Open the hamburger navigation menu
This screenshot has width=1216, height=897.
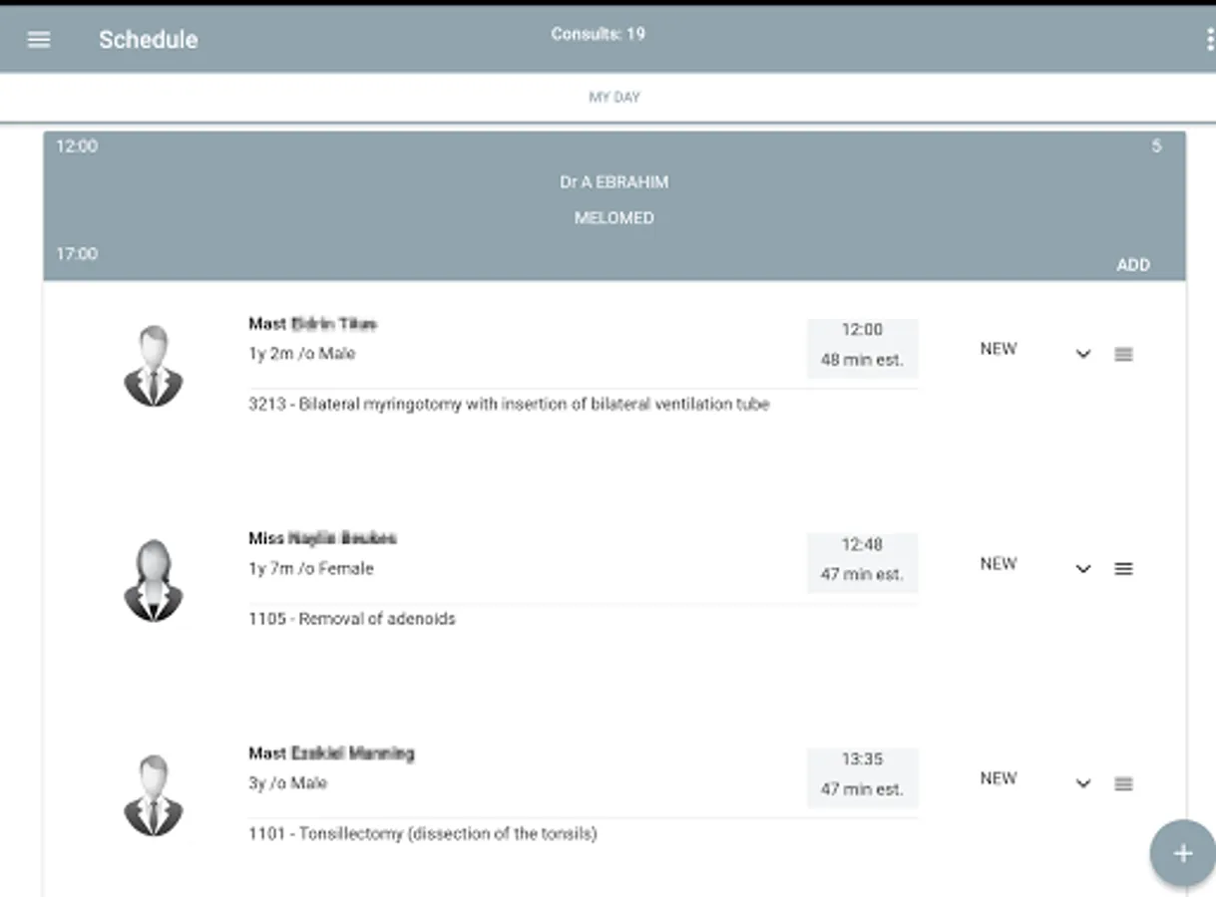click(39, 40)
